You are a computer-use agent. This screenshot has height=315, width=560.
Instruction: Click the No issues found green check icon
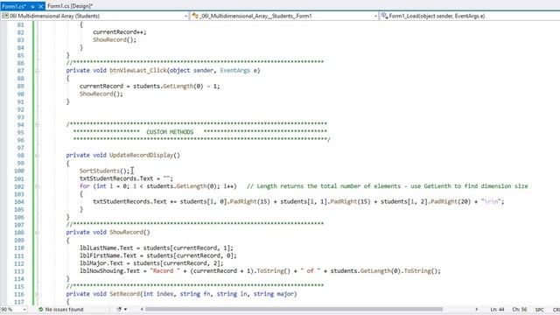coord(40,309)
